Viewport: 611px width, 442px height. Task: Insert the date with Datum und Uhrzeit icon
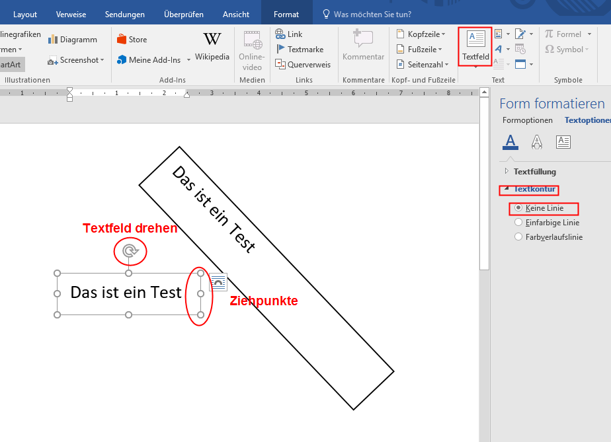click(x=520, y=49)
